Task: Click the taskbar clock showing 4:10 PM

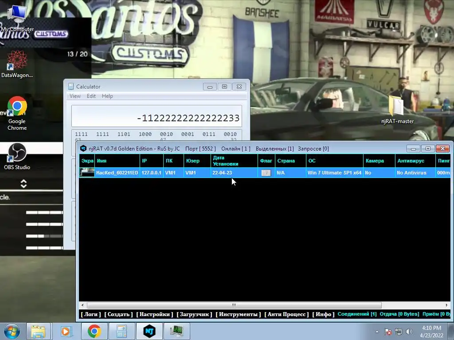Action: (x=431, y=328)
